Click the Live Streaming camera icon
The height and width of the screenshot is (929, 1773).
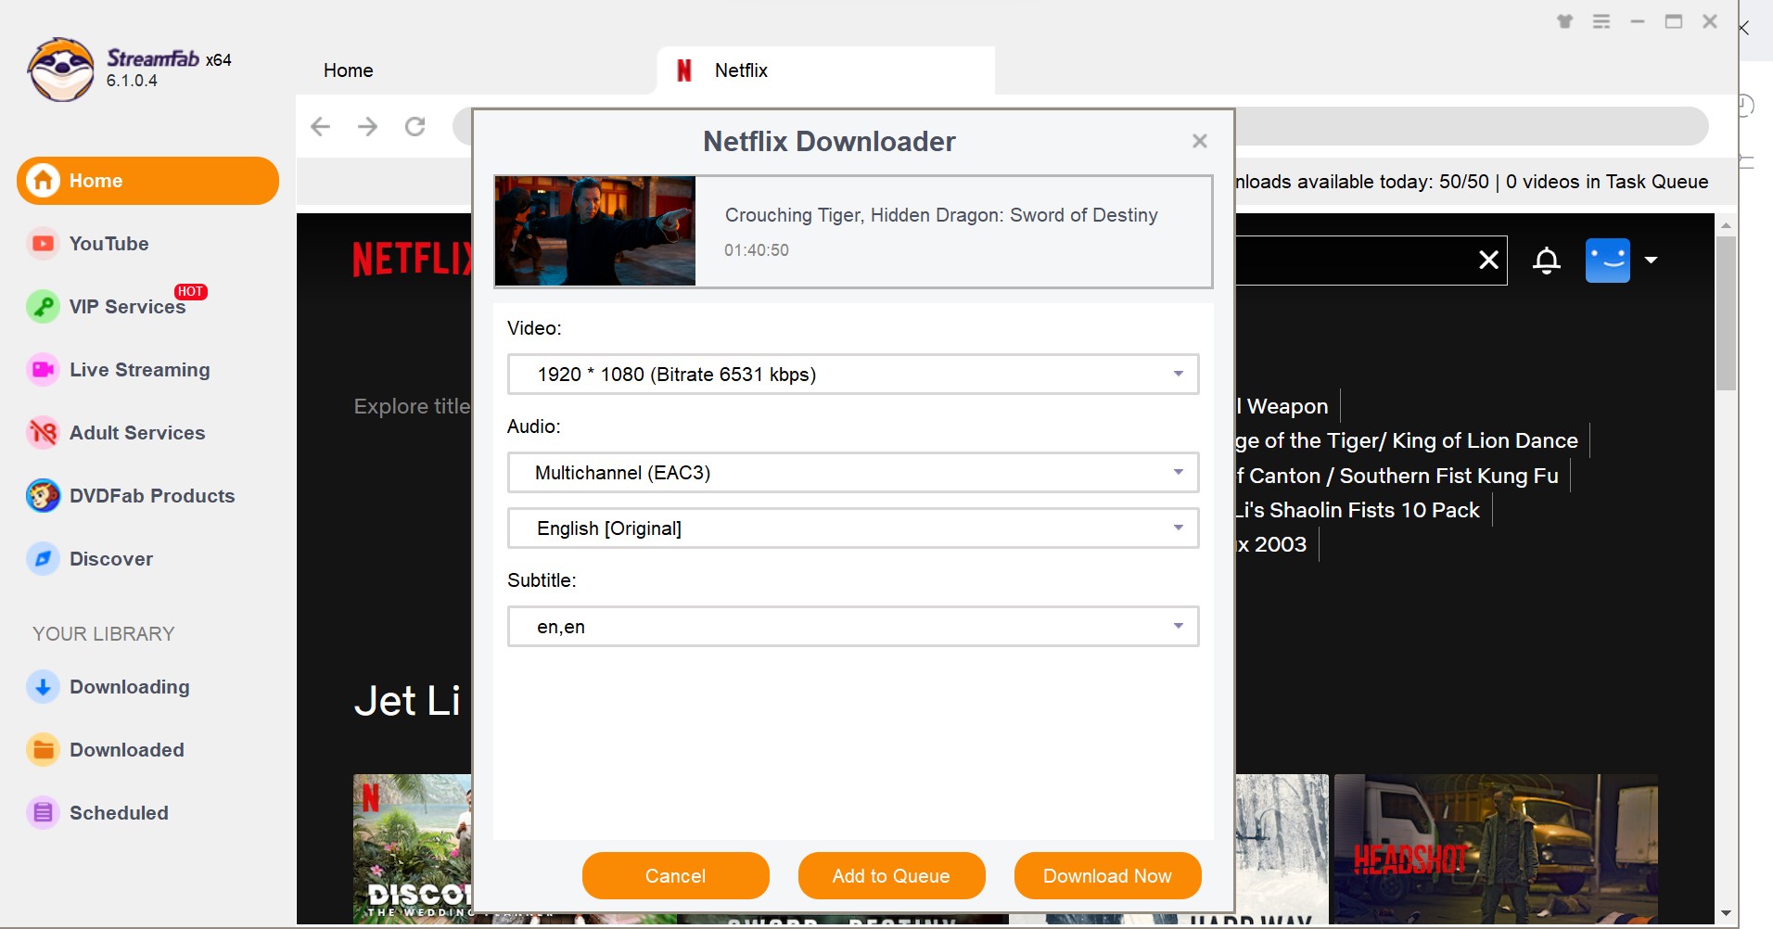(x=43, y=370)
